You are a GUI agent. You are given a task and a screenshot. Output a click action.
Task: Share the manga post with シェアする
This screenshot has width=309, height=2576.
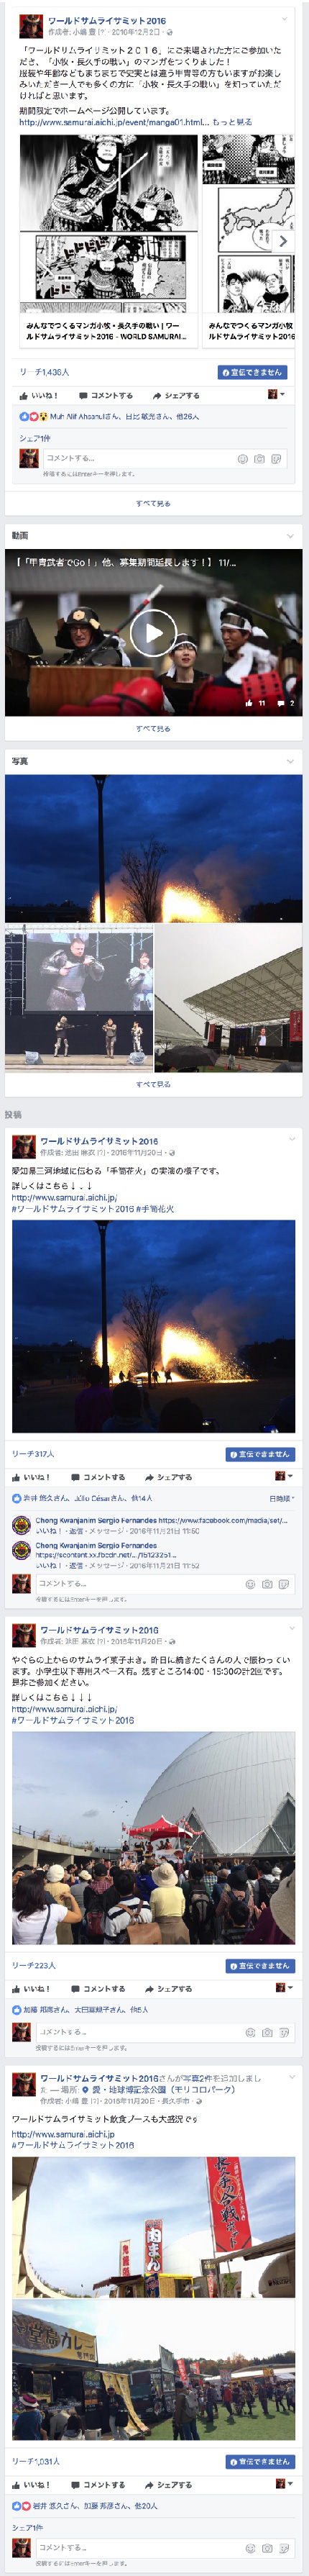176,396
